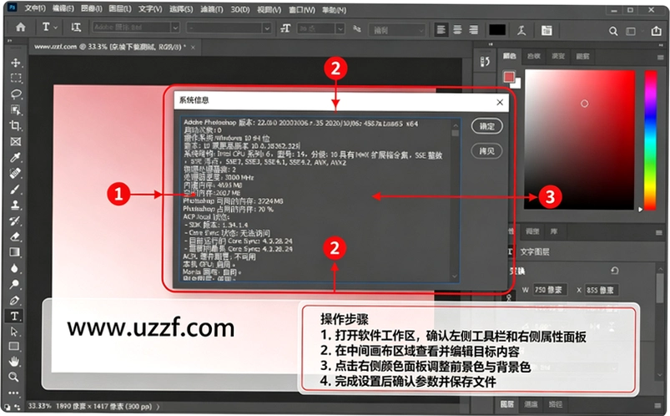
Task: Switch to the 渐变 tab
Action: [558, 56]
